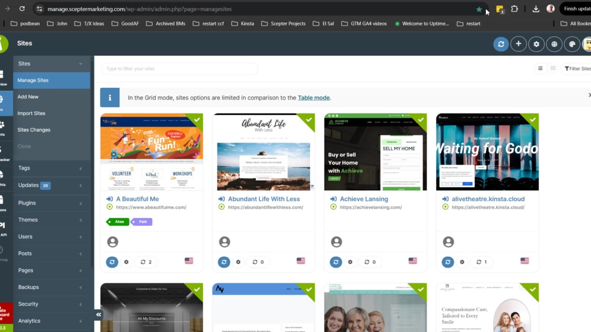Open the browser extensions puzzle icon
591x332 pixels.
coord(514,9)
